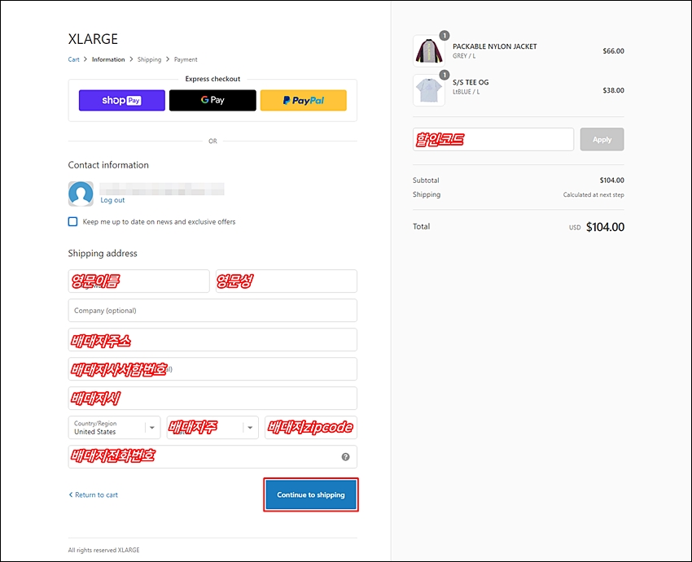Click the S/S TEE OG product name
Viewport: 692px width, 562px height.
[471, 82]
